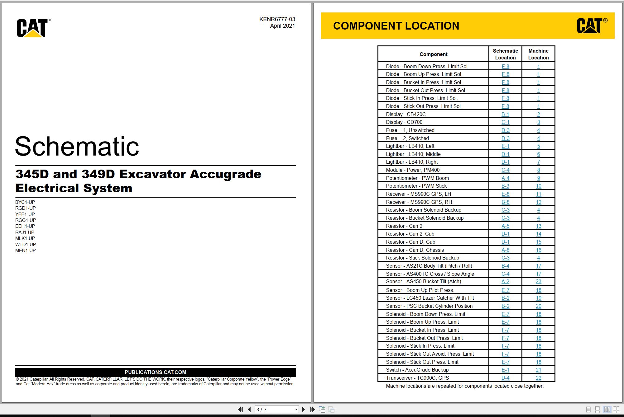The height and width of the screenshot is (417, 624).
Task: Click the next view navigation icon
Action: click(331, 409)
